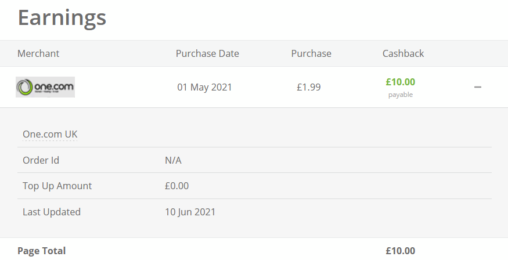
Task: Click the Purchase Date column header
Action: click(x=207, y=53)
